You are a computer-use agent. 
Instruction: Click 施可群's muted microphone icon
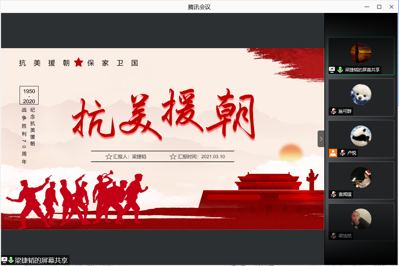(333, 111)
